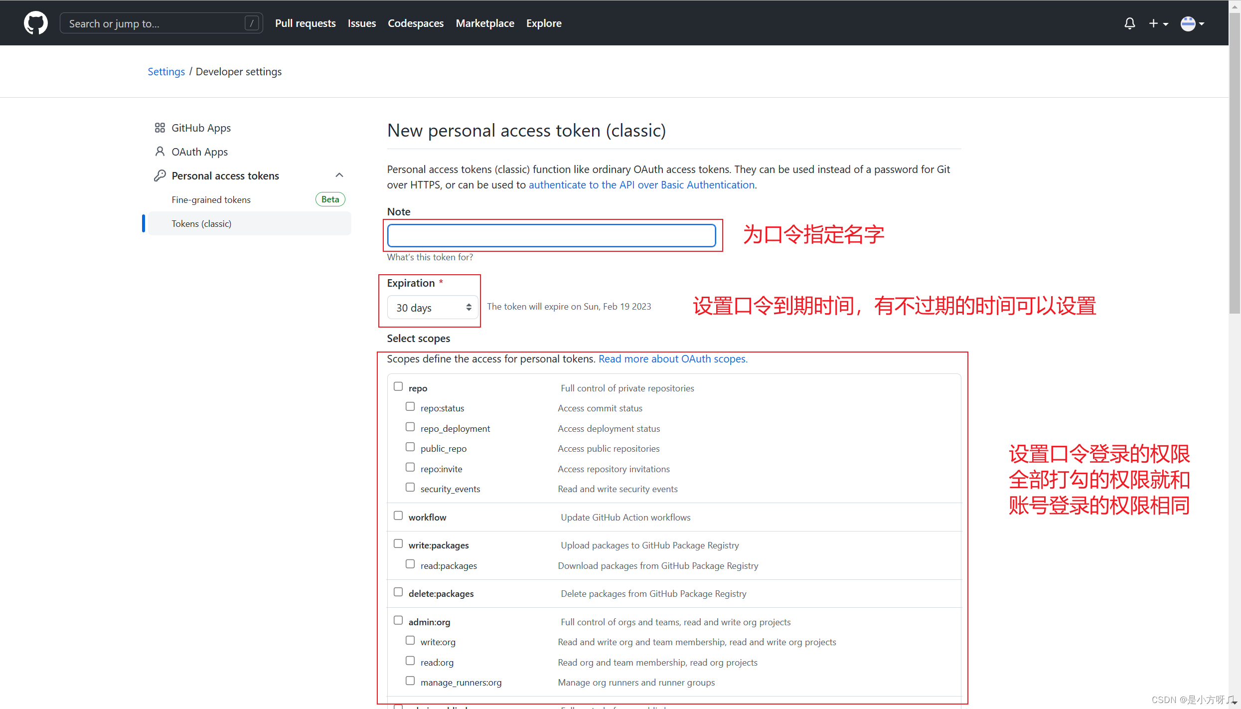
Task: Open the plus create-new menu
Action: [1158, 23]
